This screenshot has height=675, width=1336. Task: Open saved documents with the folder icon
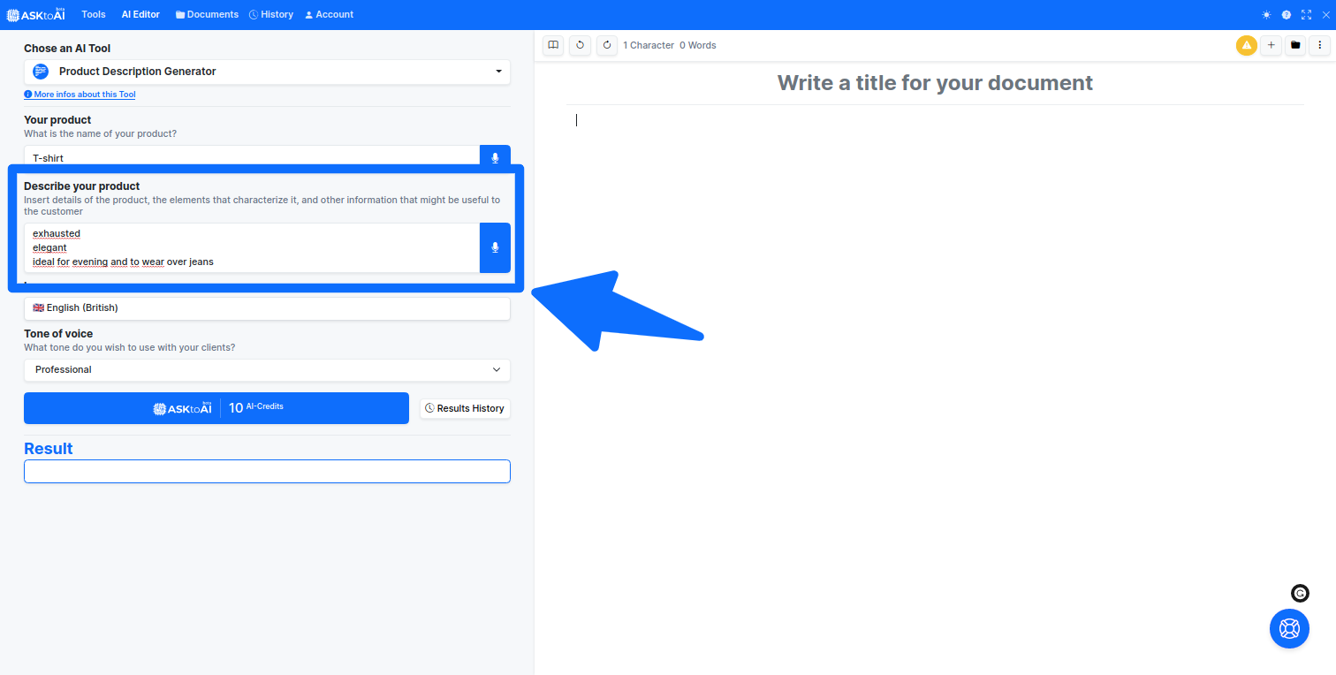click(1295, 45)
